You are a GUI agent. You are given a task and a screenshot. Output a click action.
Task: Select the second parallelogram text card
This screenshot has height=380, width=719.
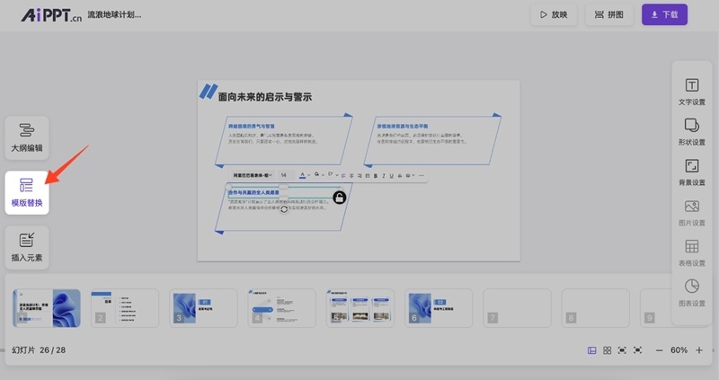(x=432, y=140)
